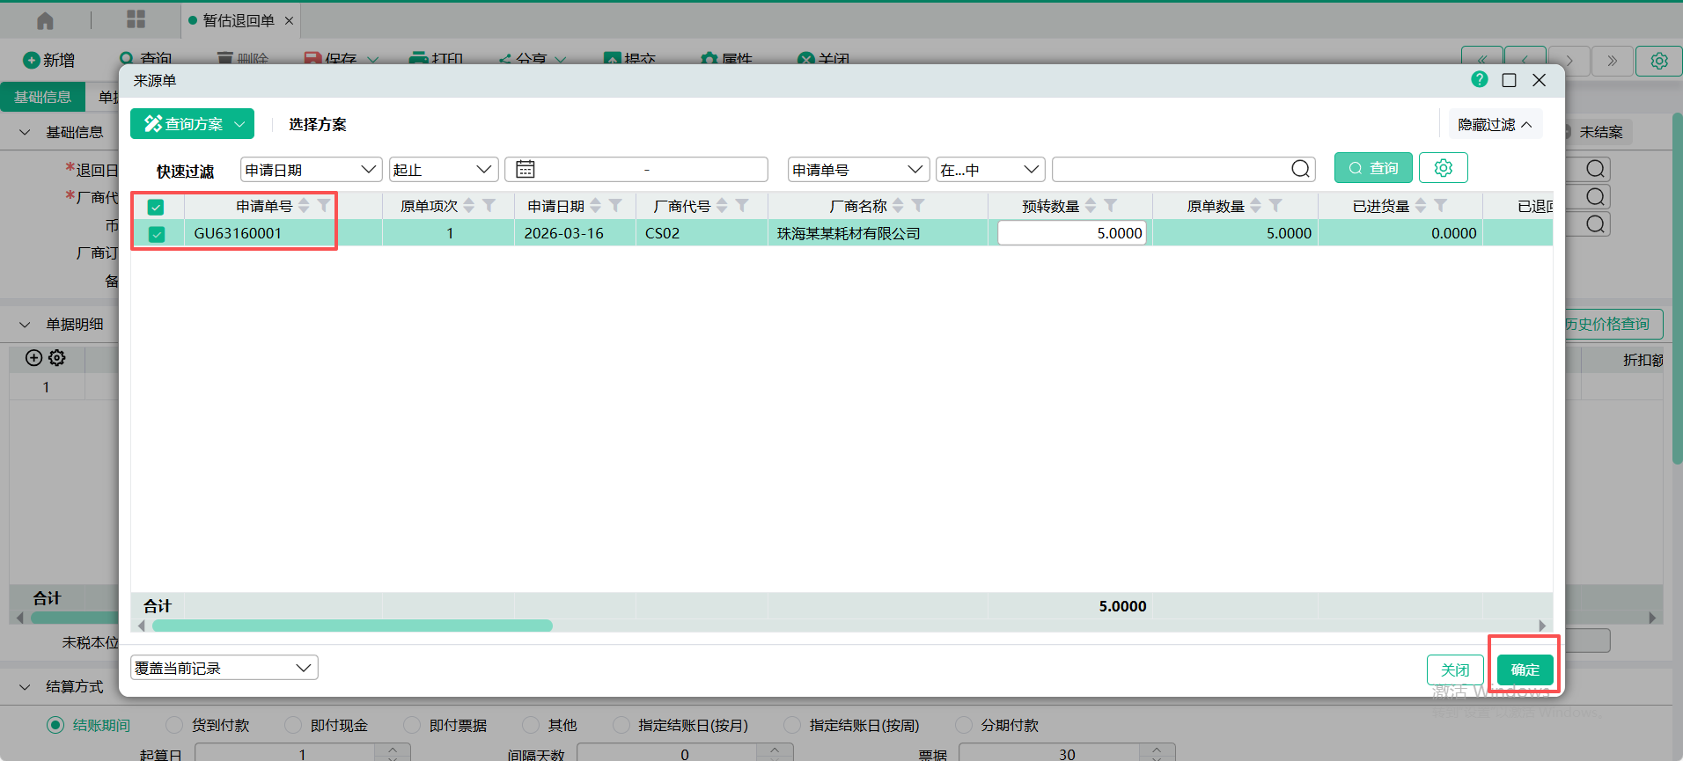
Task: Click the calendar icon in date range
Action: click(525, 169)
